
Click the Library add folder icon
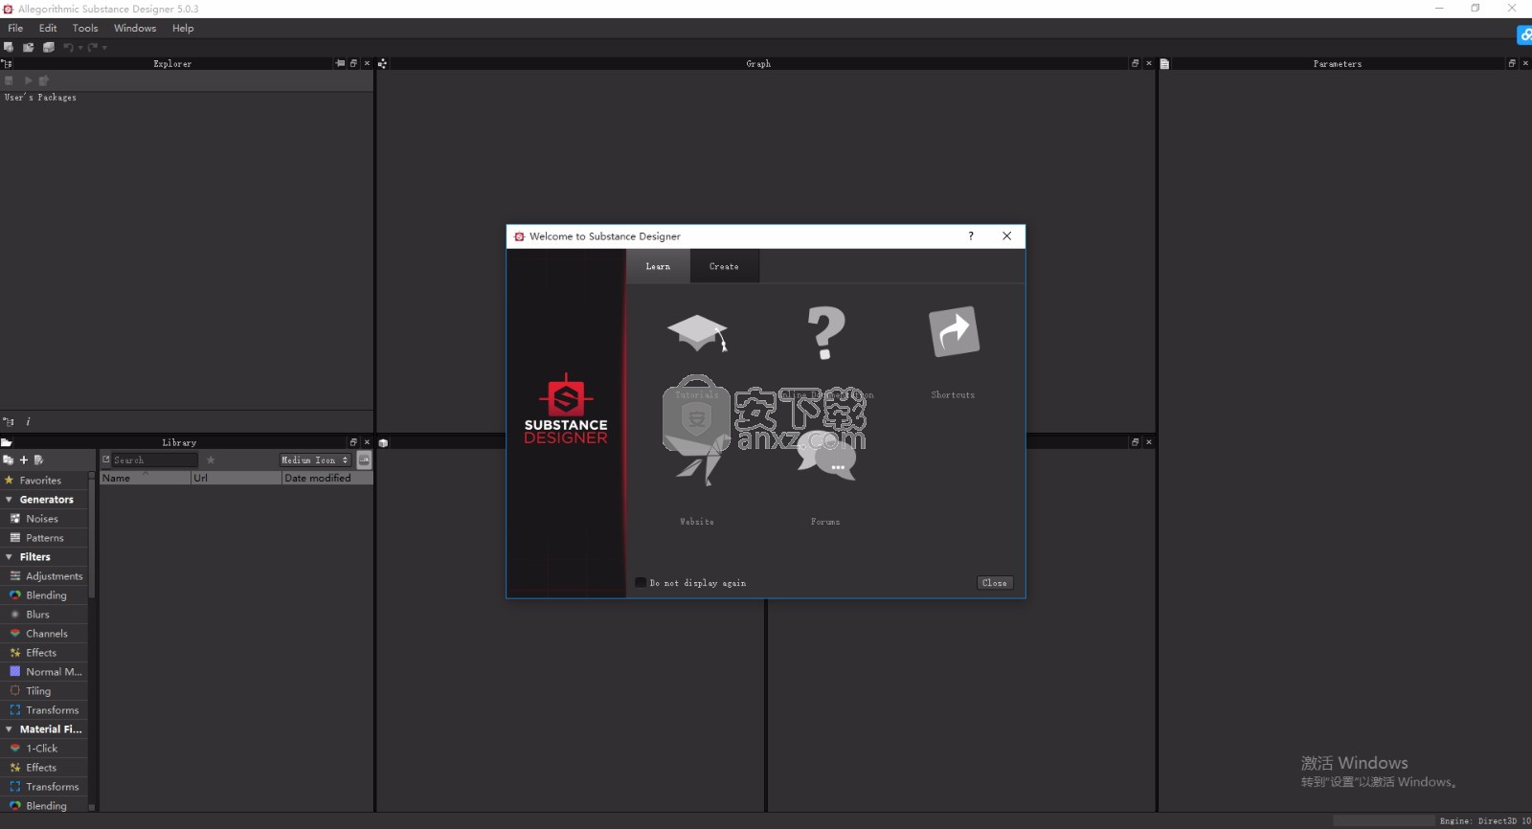[x=9, y=460]
